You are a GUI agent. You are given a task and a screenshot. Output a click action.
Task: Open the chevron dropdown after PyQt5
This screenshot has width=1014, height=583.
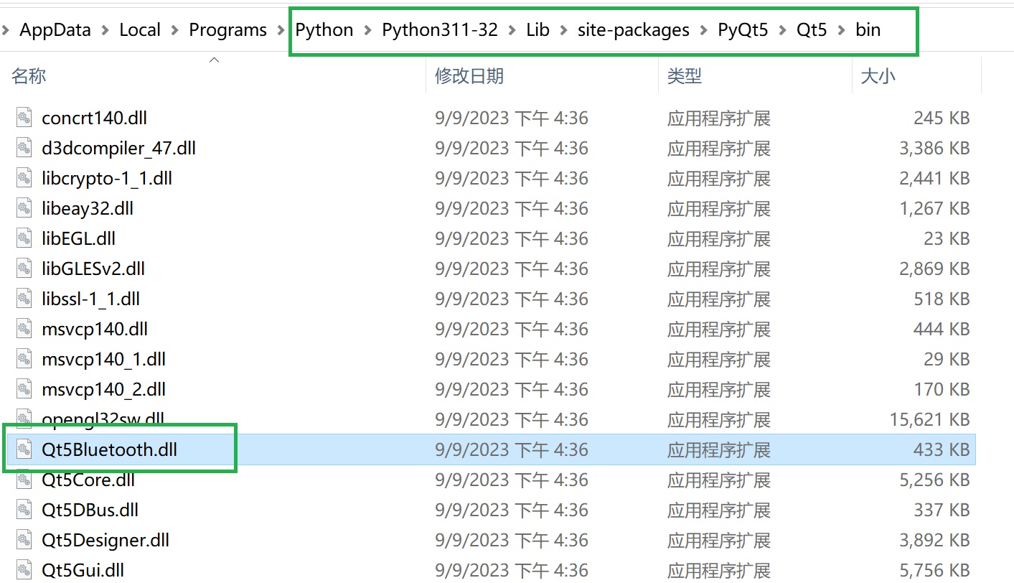[x=783, y=30]
